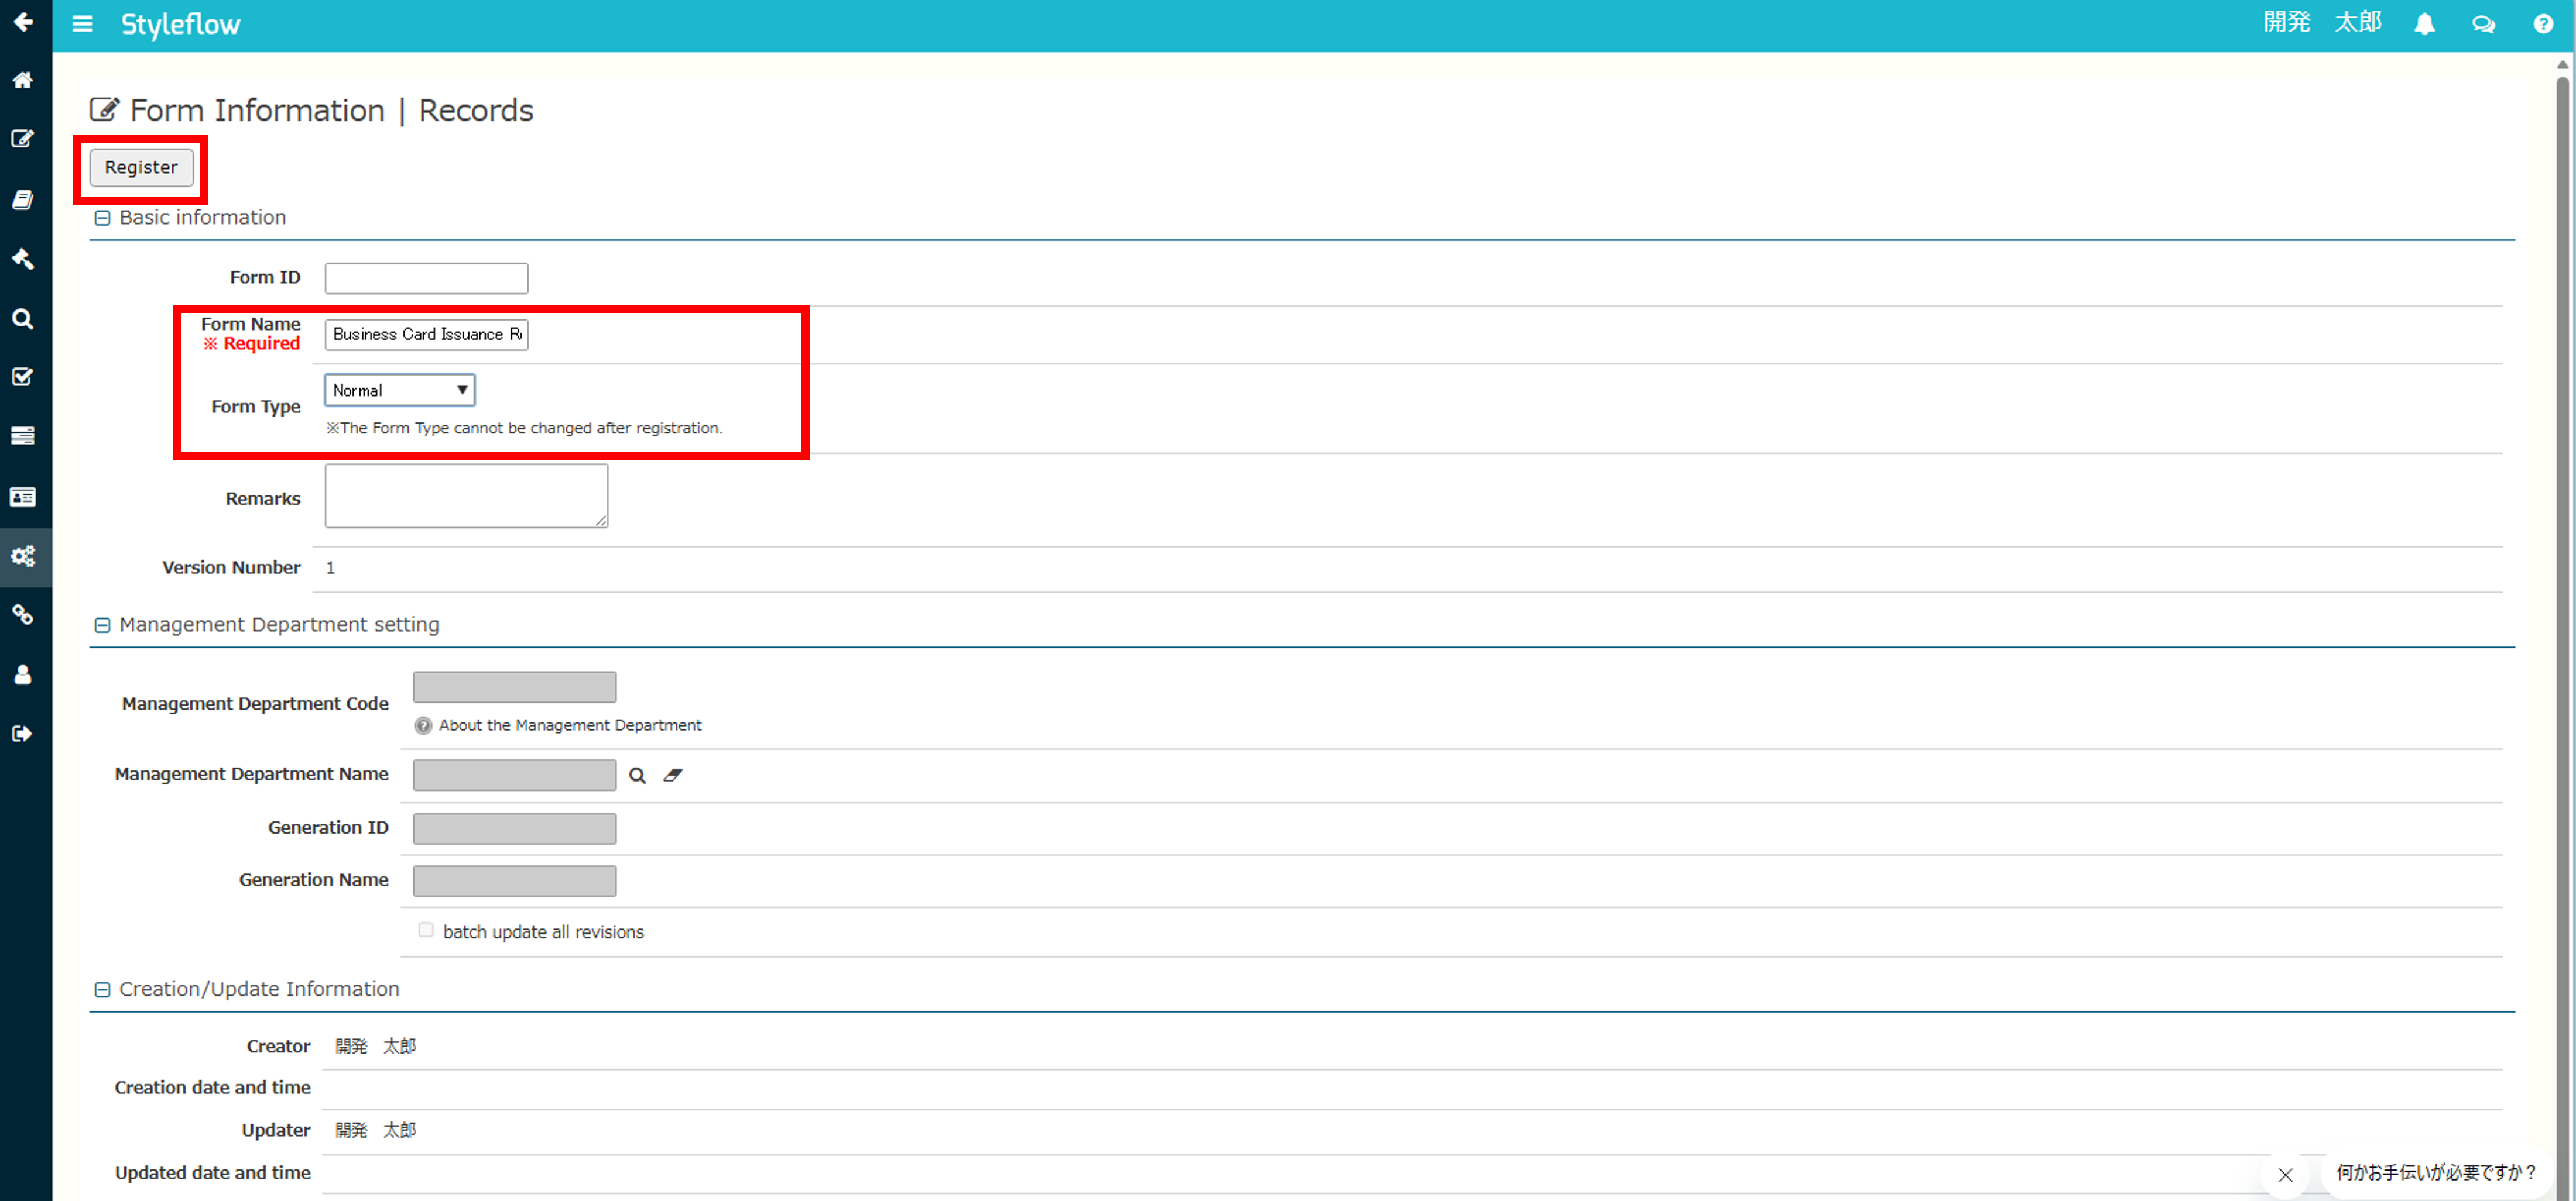Click the sign-out icon in sidebar

23,734
